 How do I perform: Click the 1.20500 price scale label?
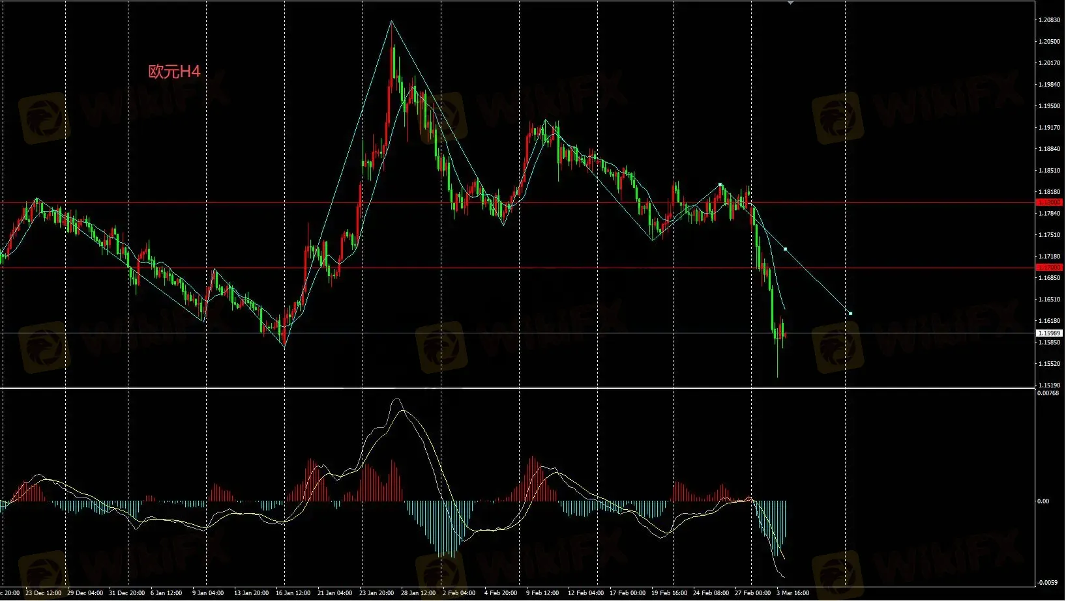click(1049, 42)
